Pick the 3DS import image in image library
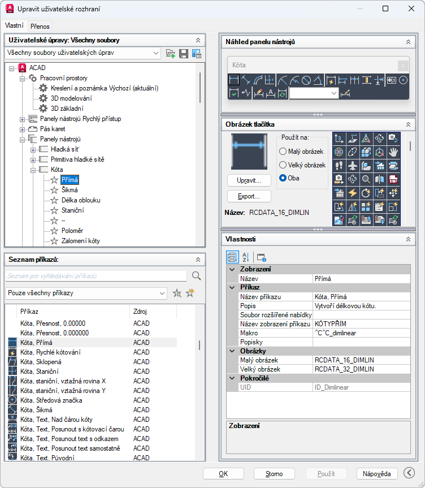 click(380, 166)
